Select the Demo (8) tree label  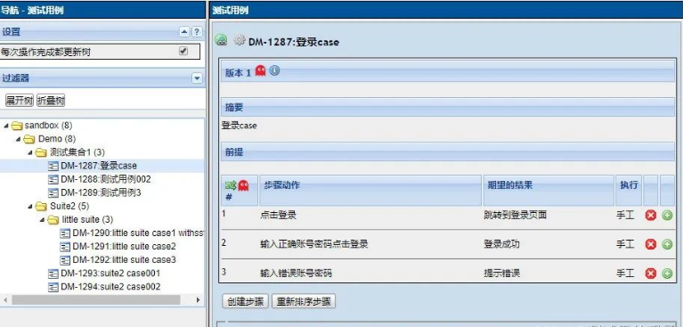tap(57, 139)
